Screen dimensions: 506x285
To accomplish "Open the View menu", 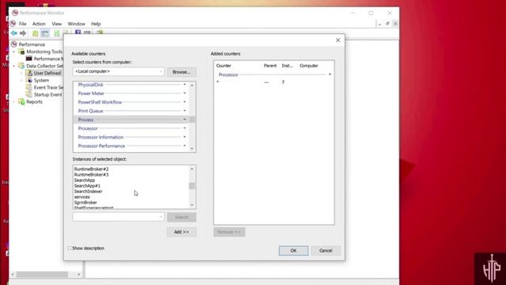I will pyautogui.click(x=56, y=24).
